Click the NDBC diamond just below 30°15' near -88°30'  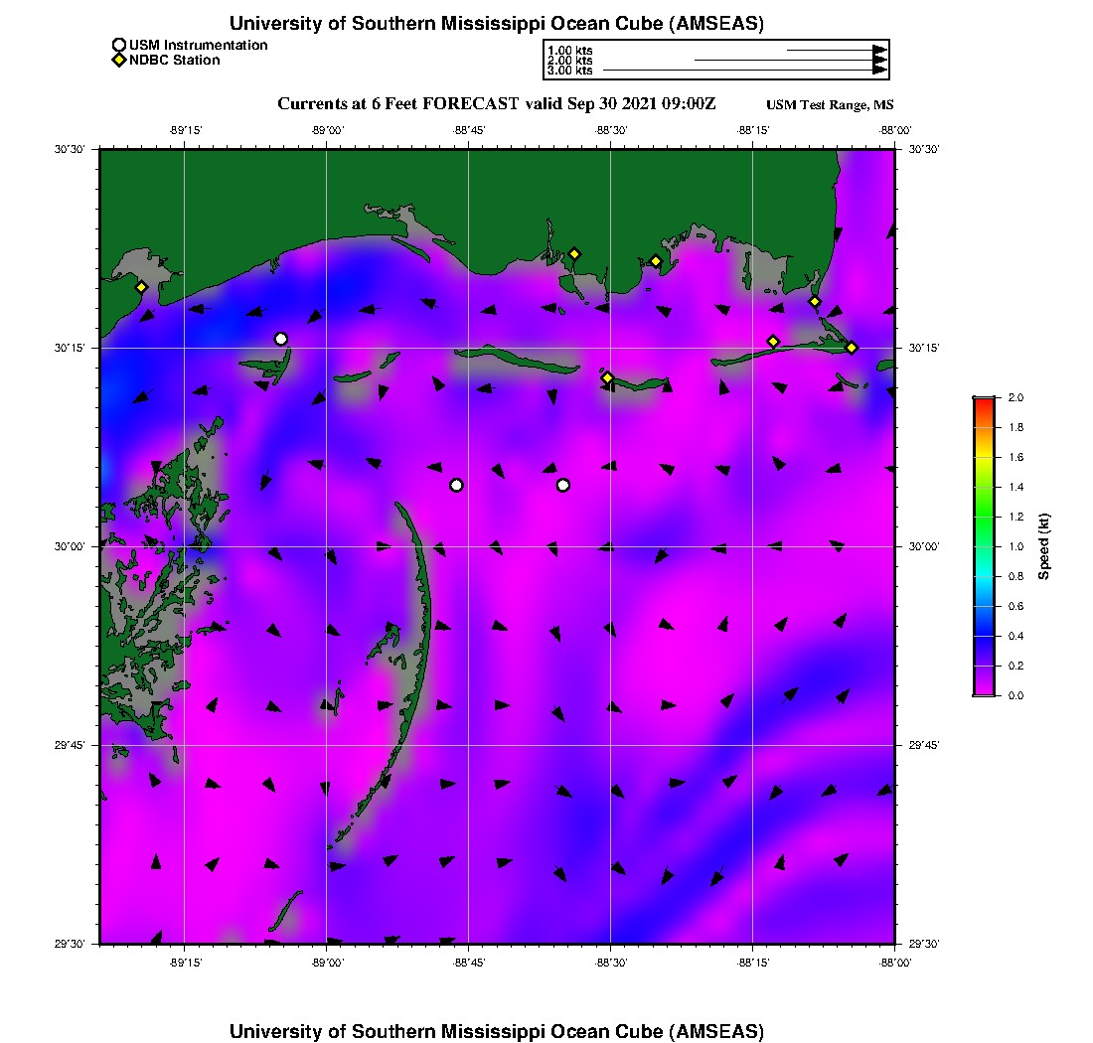[x=607, y=377]
